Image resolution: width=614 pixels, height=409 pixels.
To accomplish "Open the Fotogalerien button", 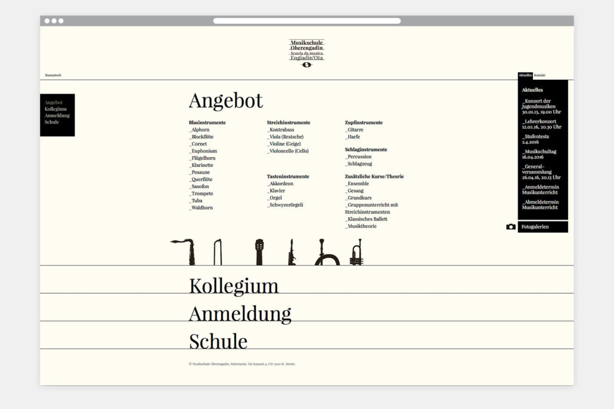I will 542,227.
